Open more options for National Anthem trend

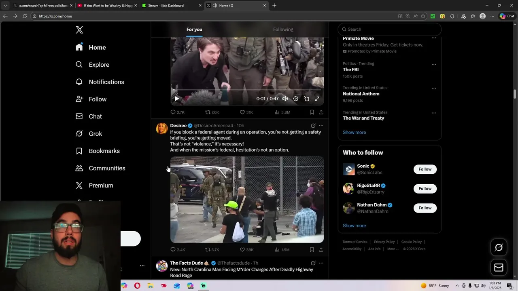434,89
